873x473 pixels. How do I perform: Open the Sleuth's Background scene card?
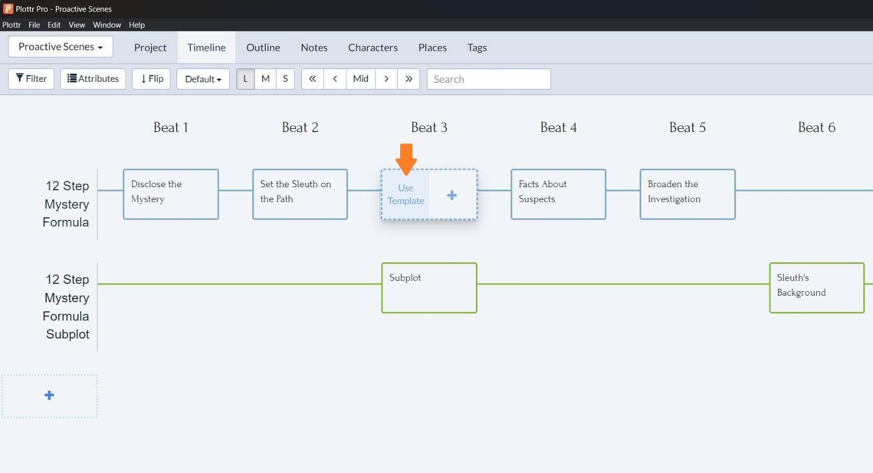[x=817, y=288]
